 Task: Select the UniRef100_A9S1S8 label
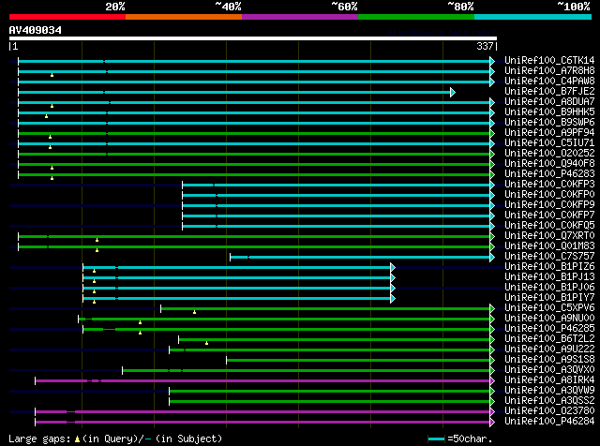click(549, 360)
